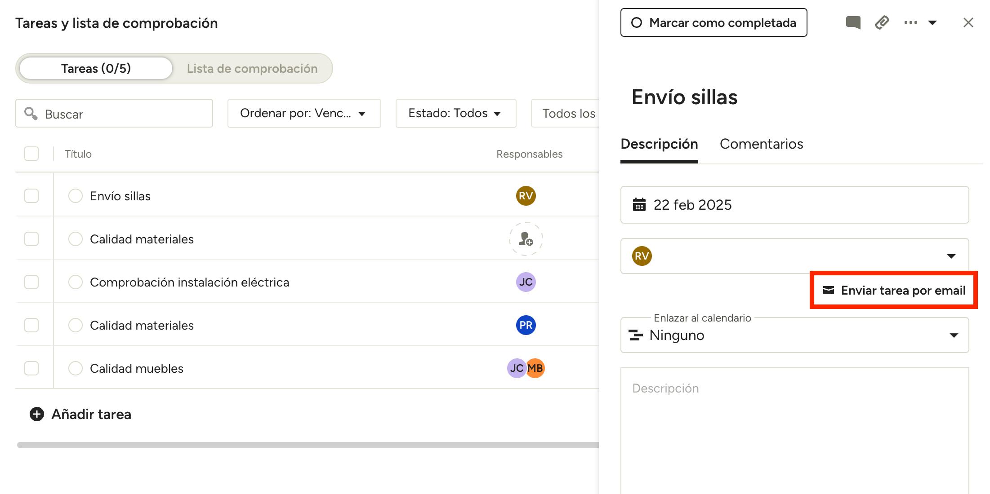Viewport: 990px width, 494px height.
Task: Click Marcar como completada button
Action: point(714,22)
